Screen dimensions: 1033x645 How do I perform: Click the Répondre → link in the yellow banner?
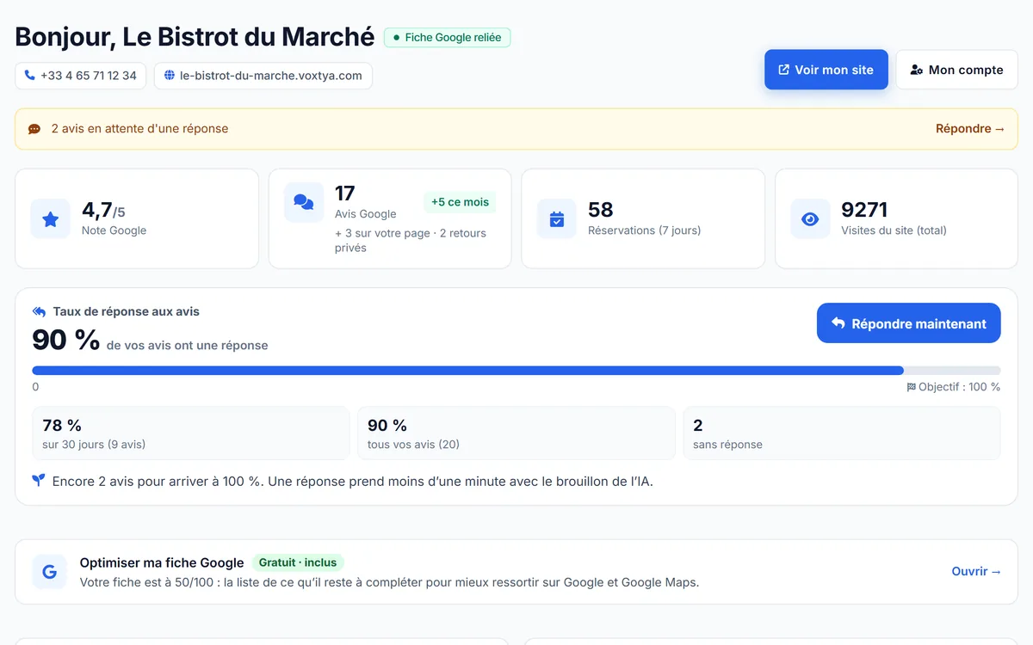tap(970, 129)
